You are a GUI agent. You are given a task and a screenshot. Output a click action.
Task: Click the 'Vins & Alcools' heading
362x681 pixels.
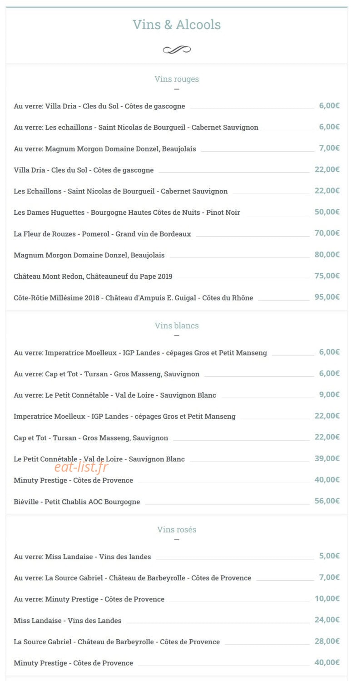[177, 25]
